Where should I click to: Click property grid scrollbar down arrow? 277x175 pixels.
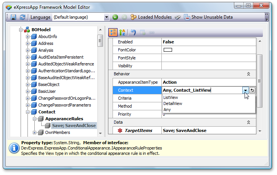coord(260,131)
